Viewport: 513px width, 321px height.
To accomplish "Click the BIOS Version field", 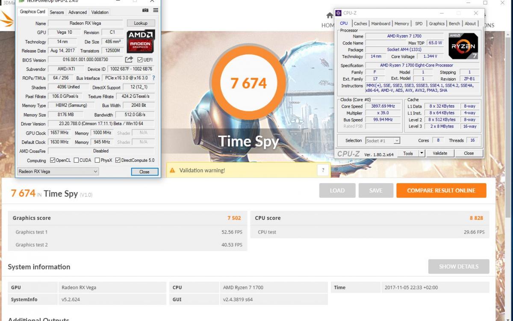I will coord(85,60).
